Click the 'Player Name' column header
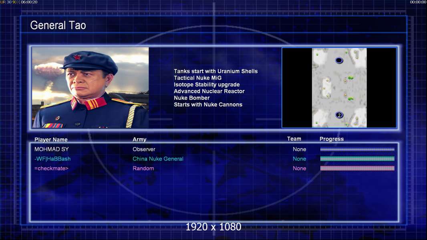The image size is (427, 240). pos(51,140)
